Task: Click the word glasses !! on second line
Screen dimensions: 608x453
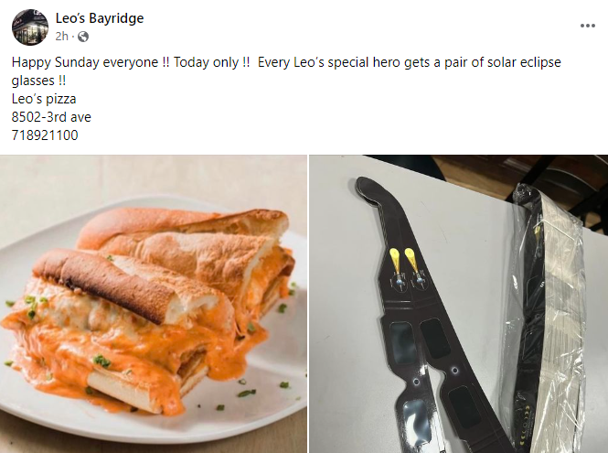Action: [x=38, y=81]
